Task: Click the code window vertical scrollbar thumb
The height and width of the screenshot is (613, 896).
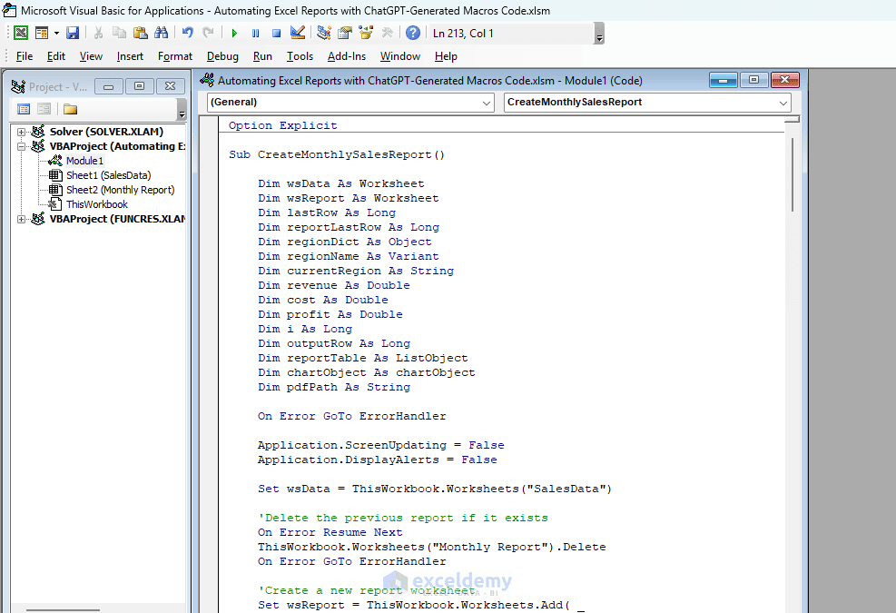Action: [x=793, y=175]
